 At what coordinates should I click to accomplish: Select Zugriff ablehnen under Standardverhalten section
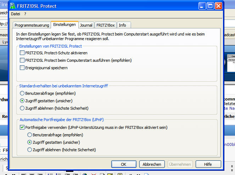click(x=22, y=108)
